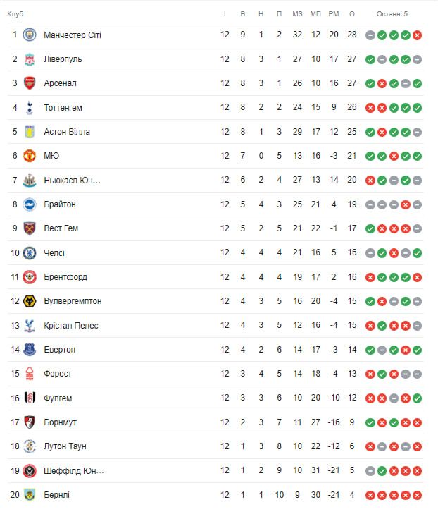The height and width of the screenshot is (519, 438).
Task: Select the Форест team name
Action: click(x=58, y=374)
